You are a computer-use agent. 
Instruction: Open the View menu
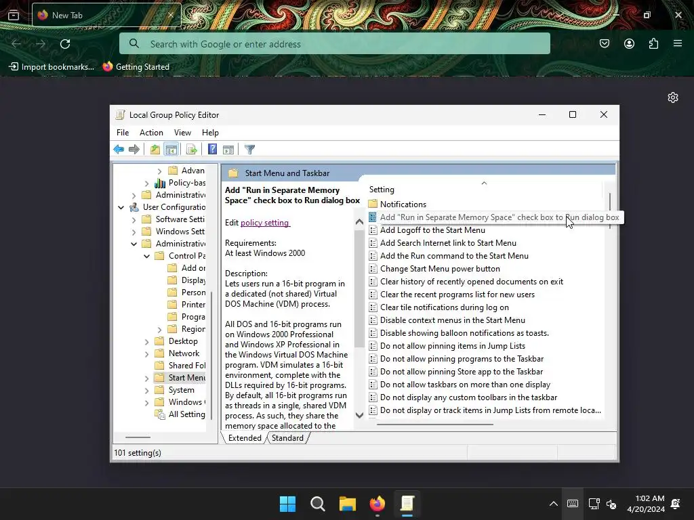(x=182, y=133)
